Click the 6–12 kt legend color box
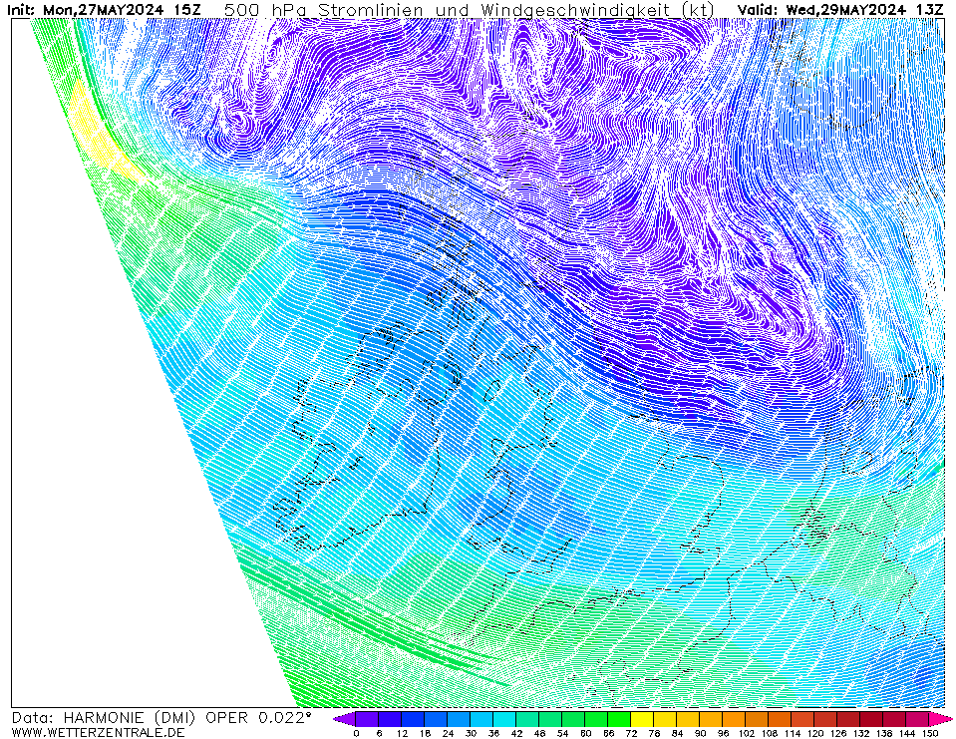Image resolution: width=956 pixels, height=739 pixels. point(390,719)
